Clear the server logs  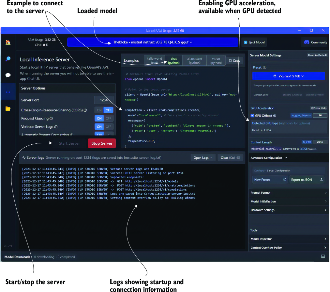230,158
